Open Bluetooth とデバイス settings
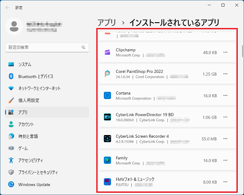Viewport: 244px width, 195px height. (47, 76)
